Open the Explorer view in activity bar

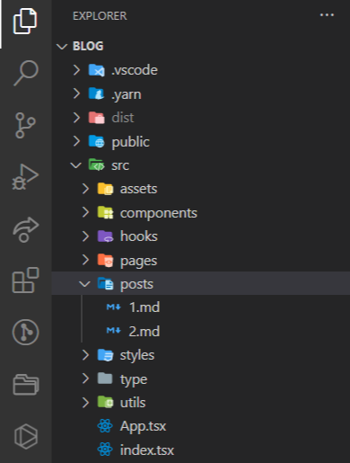click(25, 21)
